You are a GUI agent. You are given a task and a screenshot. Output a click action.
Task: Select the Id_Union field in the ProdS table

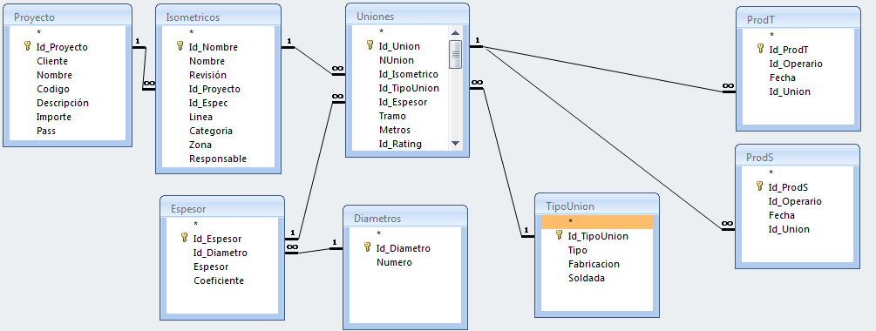coord(789,229)
